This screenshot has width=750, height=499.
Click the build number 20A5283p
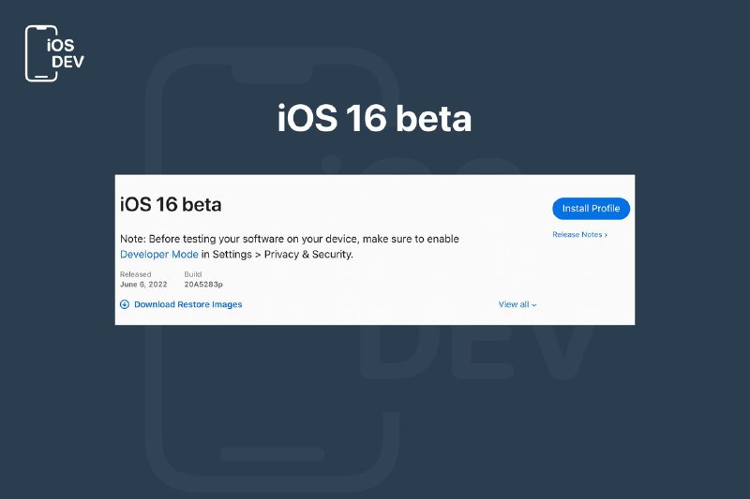(203, 285)
